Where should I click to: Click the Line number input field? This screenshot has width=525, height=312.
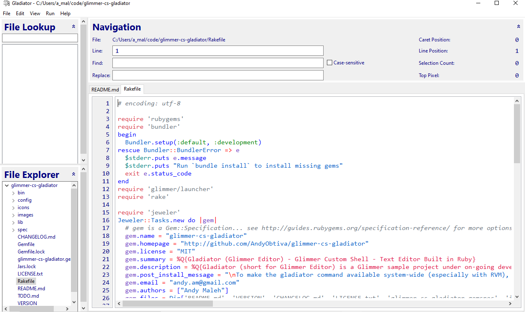point(218,51)
